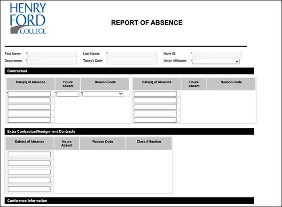
Task: Open the Contractual Reason Code dropdown
Action: (x=102, y=94)
